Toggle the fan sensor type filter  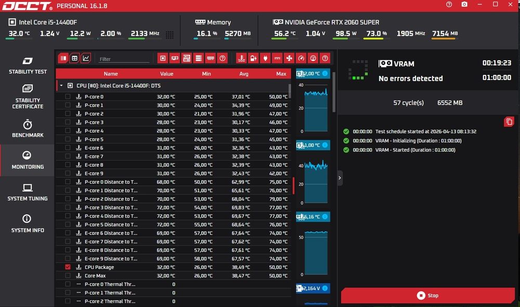pos(289,58)
